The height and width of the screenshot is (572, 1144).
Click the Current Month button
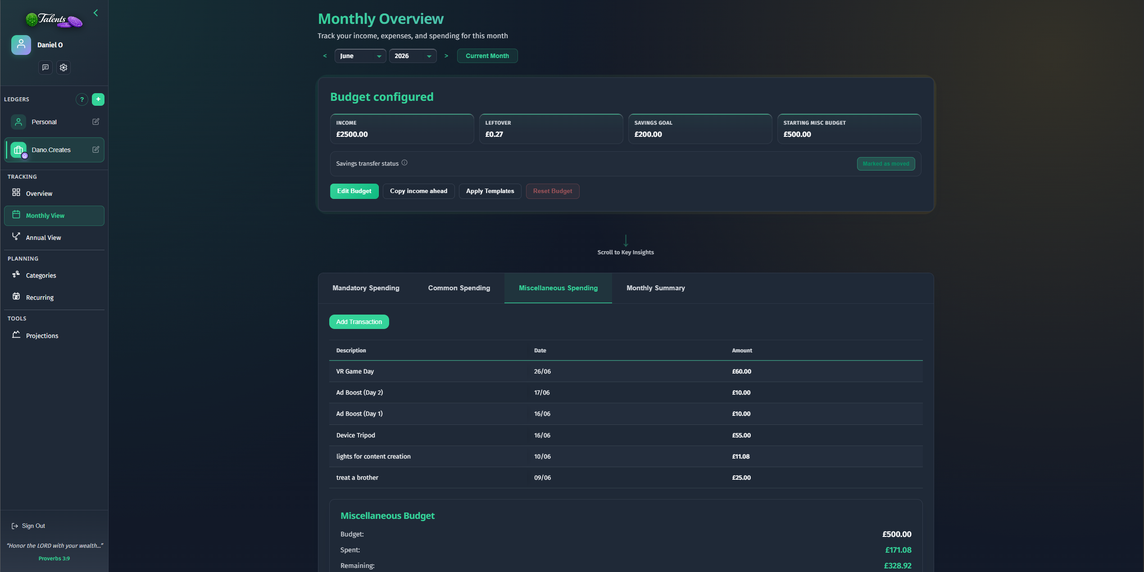click(x=487, y=56)
